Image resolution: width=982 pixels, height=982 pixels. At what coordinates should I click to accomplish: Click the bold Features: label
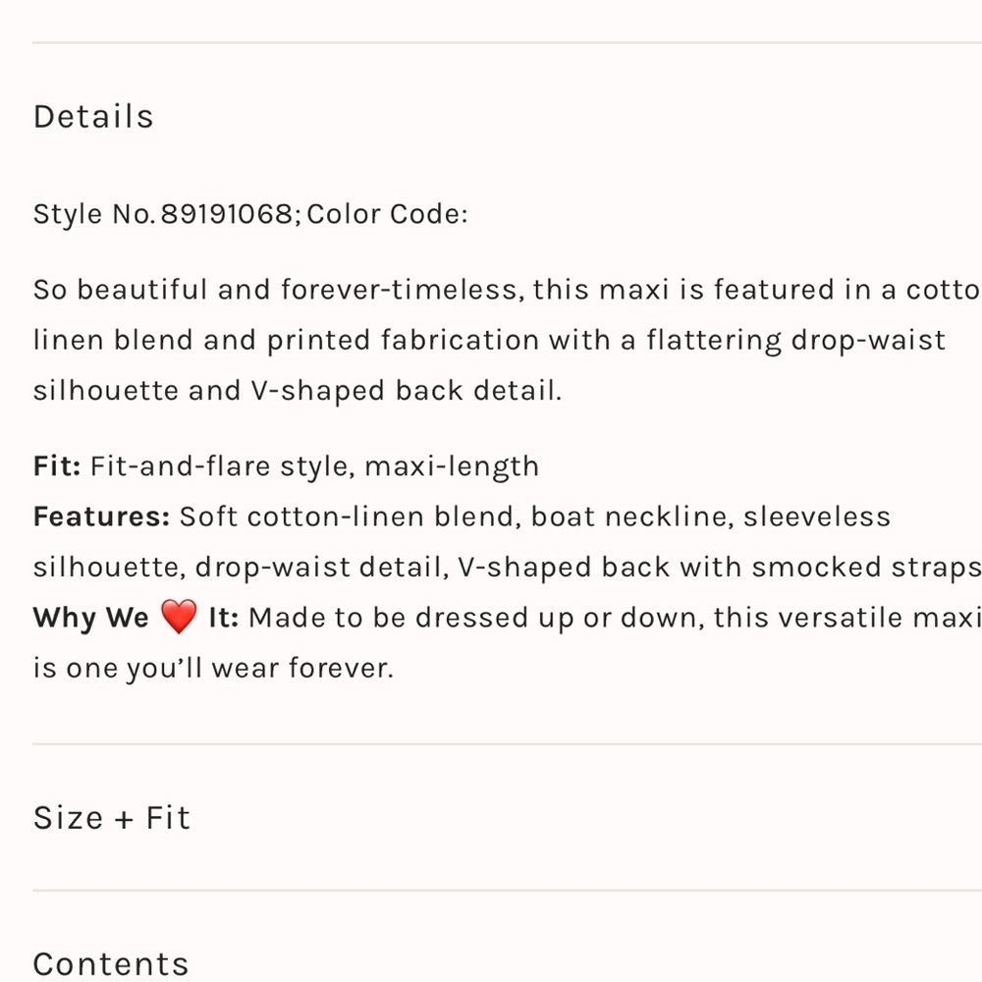pyautogui.click(x=101, y=517)
